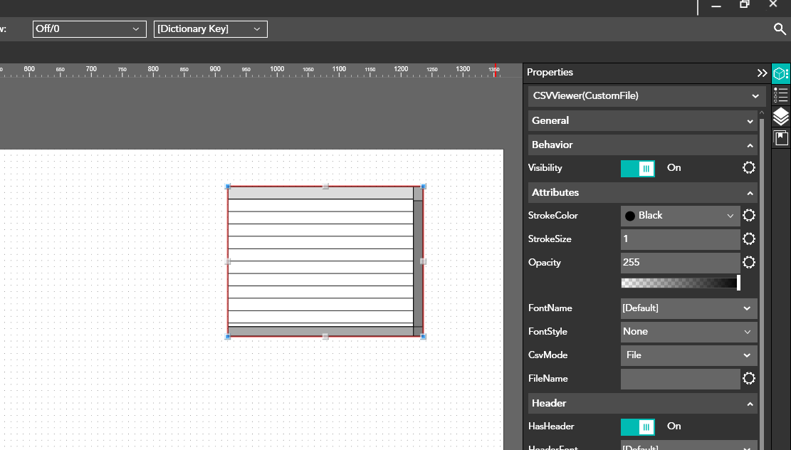Image resolution: width=791 pixels, height=450 pixels.
Task: Open the bookmark page sidebar icon
Action: pyautogui.click(x=781, y=138)
